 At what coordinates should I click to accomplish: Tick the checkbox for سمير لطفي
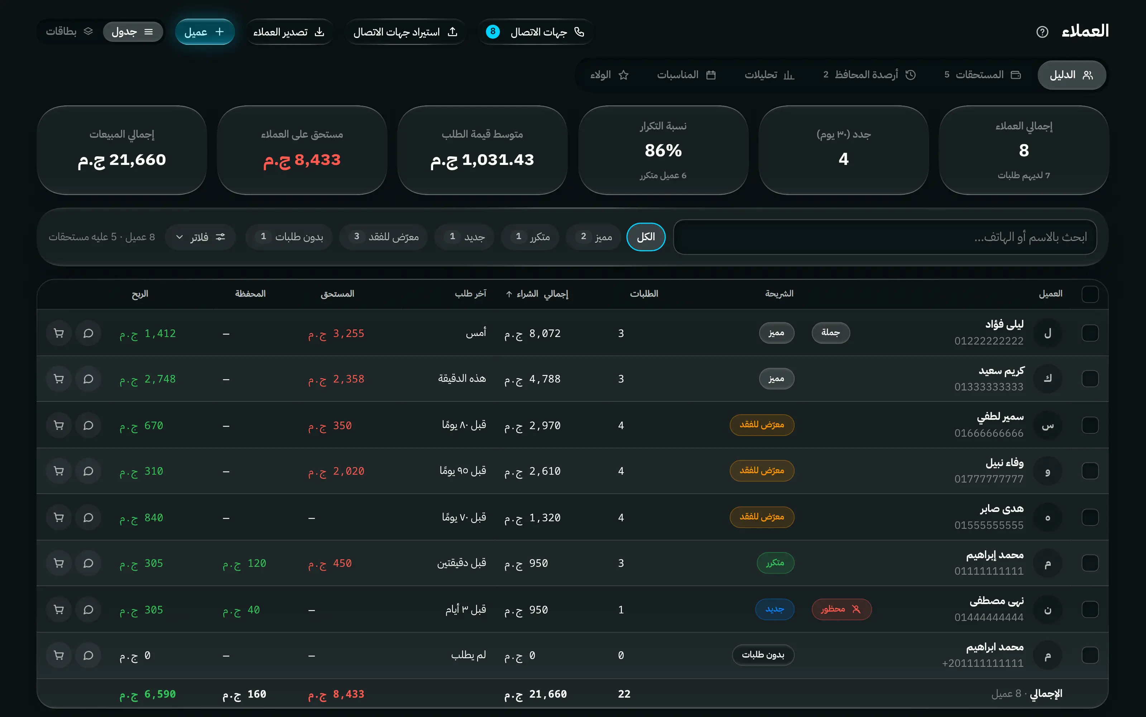click(x=1090, y=426)
